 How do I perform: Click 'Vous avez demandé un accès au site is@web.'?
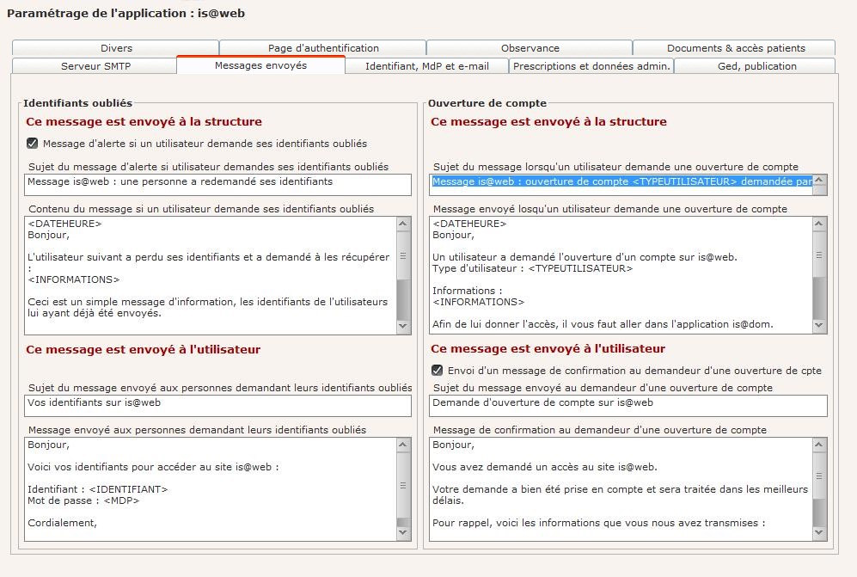[545, 467]
